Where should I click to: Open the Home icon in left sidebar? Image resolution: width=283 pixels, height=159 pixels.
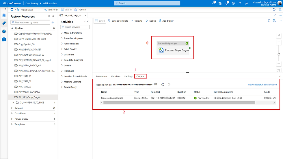coord(4,16)
